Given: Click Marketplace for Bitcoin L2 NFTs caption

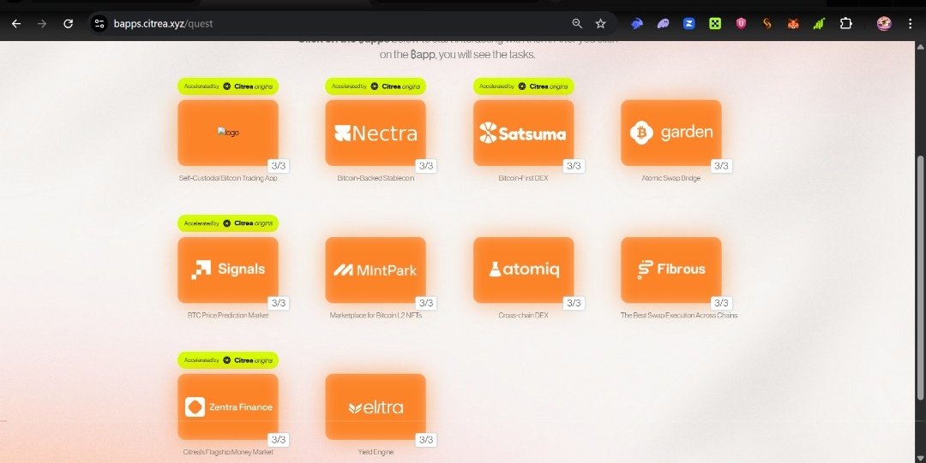Looking at the screenshot, I should pos(376,316).
